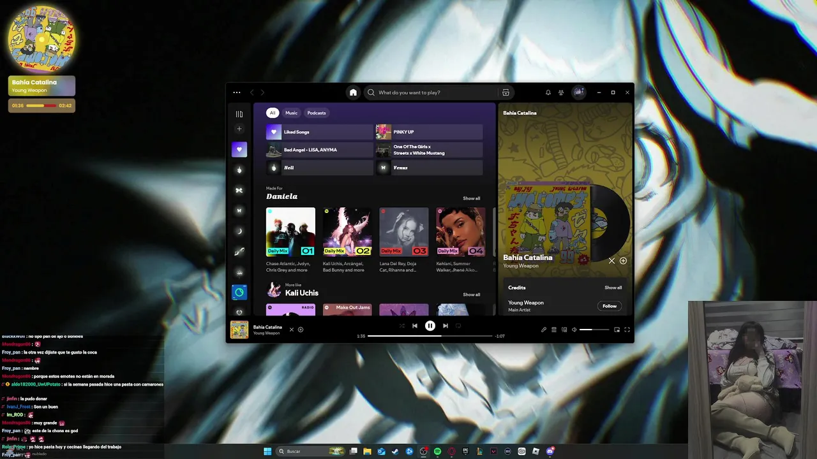Click Show all in Credits section
Image resolution: width=817 pixels, height=459 pixels.
point(613,288)
